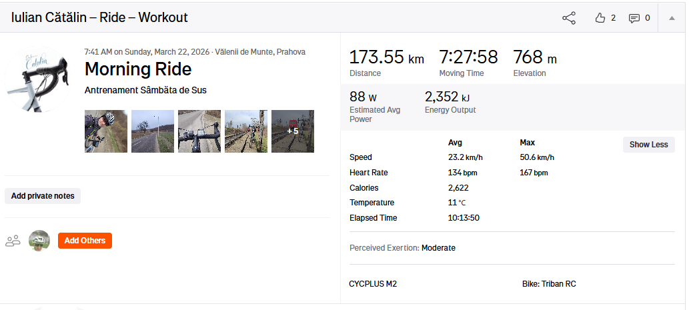The width and height of the screenshot is (691, 310).
Task: Show the +5 more photos thumbnail
Action: 292,131
